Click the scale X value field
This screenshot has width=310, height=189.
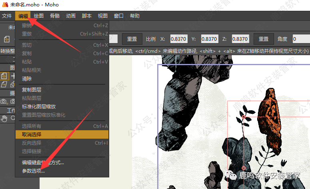pos(178,39)
